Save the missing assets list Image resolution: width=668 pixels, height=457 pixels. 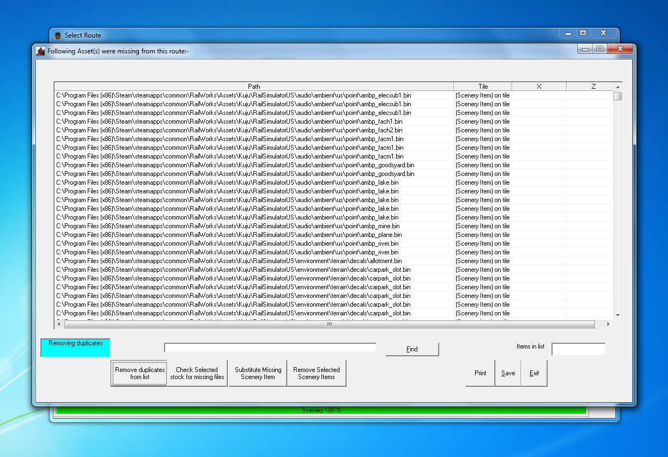click(508, 373)
